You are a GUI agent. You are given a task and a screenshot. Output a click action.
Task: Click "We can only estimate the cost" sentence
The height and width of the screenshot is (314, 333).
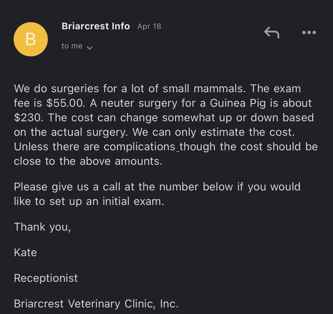213,132
